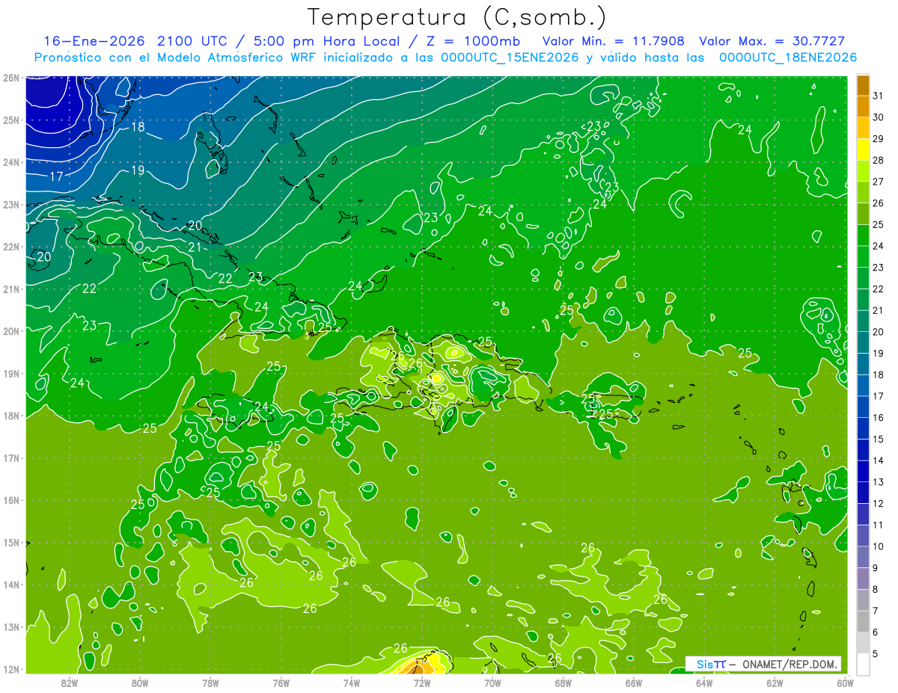Click 'Valor Max. = 30.7727' text
This screenshot has height=693, width=898.
pos(772,41)
